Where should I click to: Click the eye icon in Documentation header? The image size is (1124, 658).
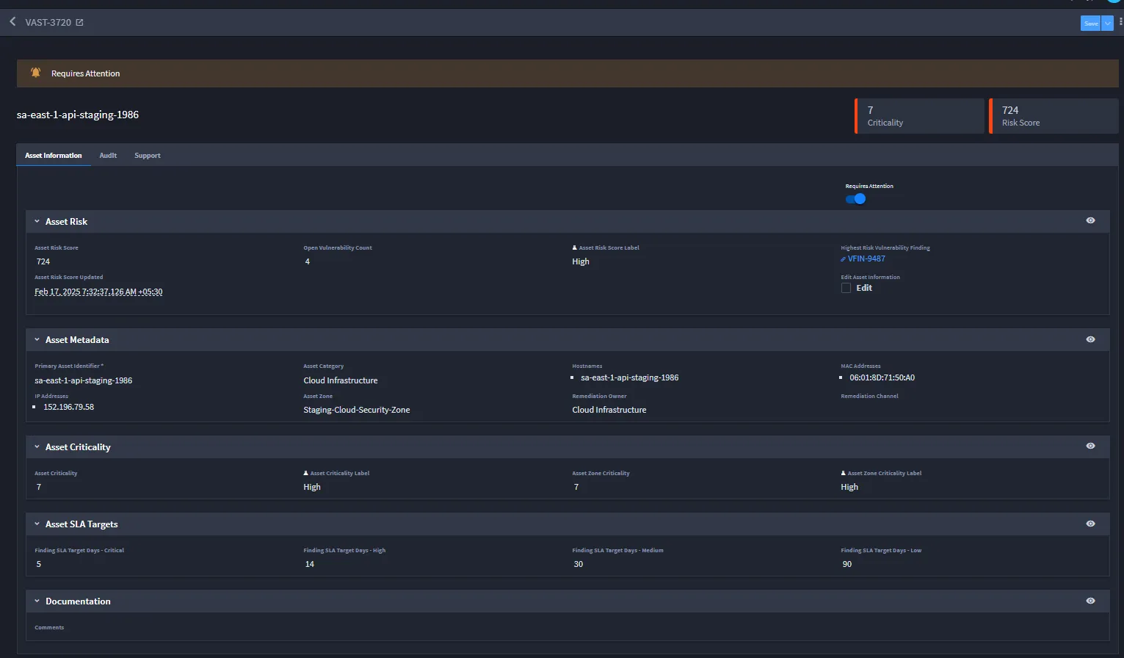(x=1090, y=601)
